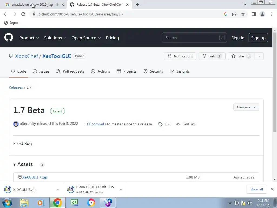Click the tag icon beside 1.7
Image resolution: width=277 pixels, height=208 pixels.
[160, 124]
